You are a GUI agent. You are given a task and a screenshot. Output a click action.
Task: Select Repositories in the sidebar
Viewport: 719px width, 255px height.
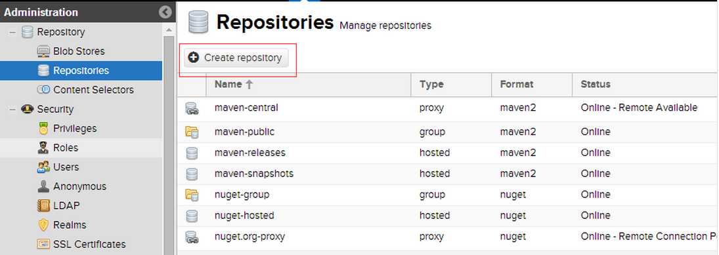(x=81, y=71)
